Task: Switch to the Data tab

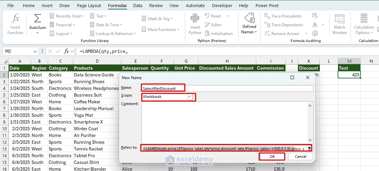Action: click(x=138, y=6)
